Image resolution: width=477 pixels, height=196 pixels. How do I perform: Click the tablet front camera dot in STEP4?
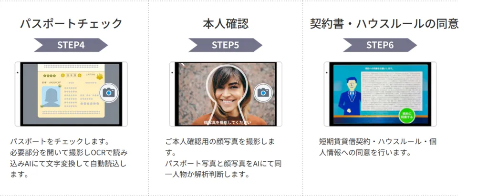tap(18, 72)
